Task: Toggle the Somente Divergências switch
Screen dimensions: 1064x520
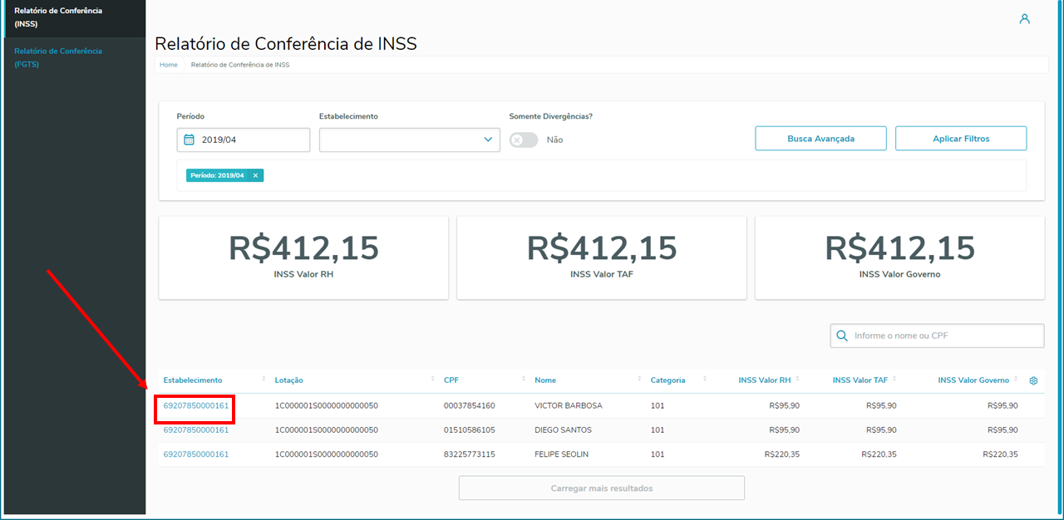Action: point(524,140)
